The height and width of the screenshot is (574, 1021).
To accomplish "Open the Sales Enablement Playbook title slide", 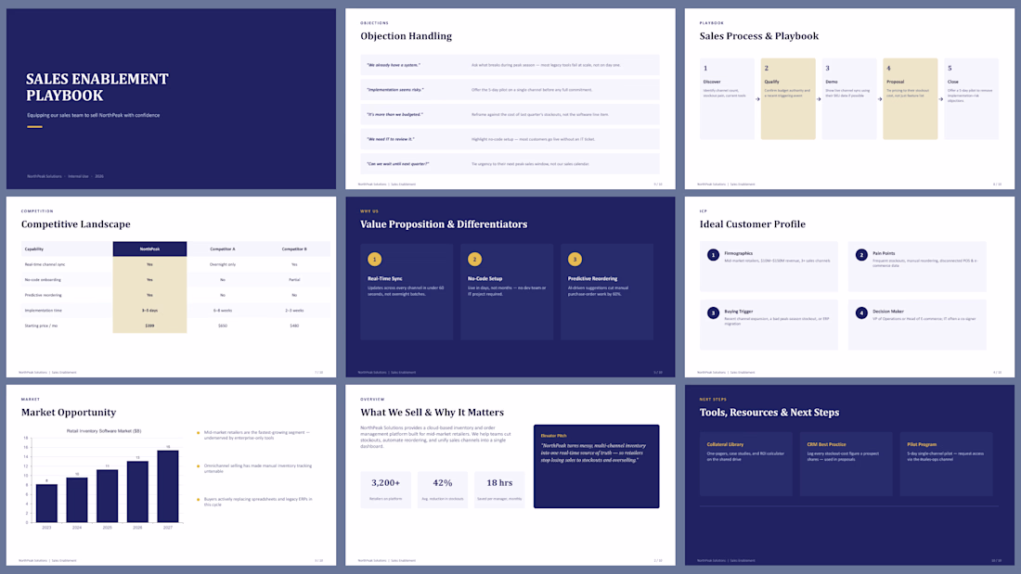I will tap(172, 99).
